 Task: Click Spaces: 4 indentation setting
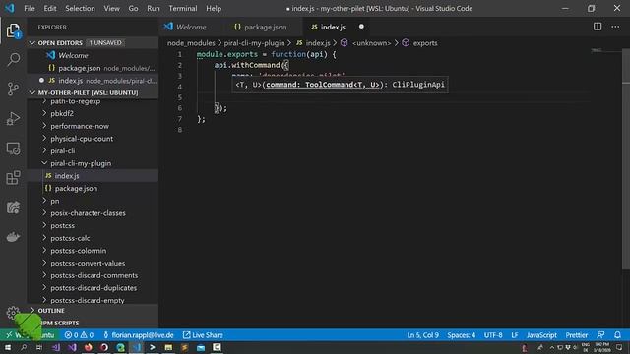tap(462, 334)
